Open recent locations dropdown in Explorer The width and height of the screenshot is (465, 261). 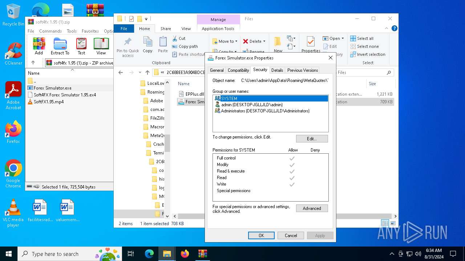140,72
